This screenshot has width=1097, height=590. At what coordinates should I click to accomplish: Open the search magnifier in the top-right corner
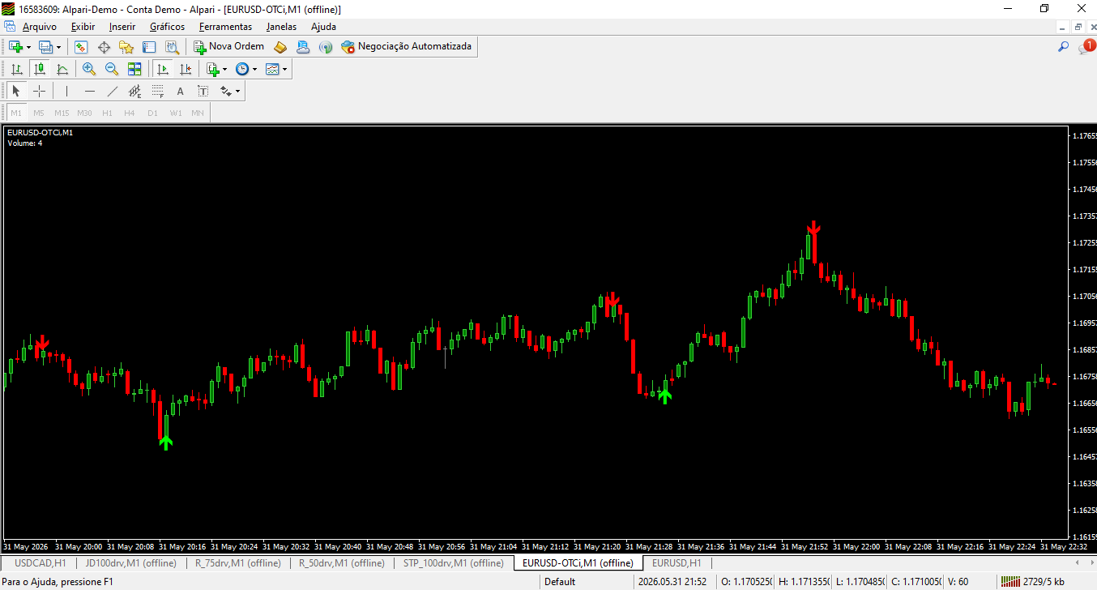click(1064, 47)
